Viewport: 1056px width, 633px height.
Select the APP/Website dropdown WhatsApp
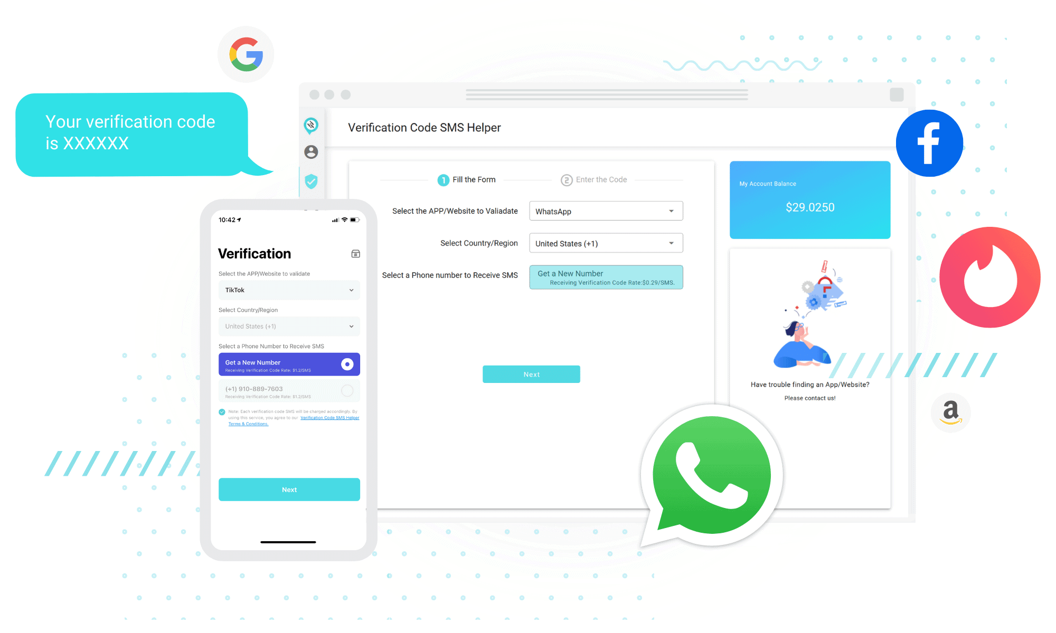pos(604,211)
